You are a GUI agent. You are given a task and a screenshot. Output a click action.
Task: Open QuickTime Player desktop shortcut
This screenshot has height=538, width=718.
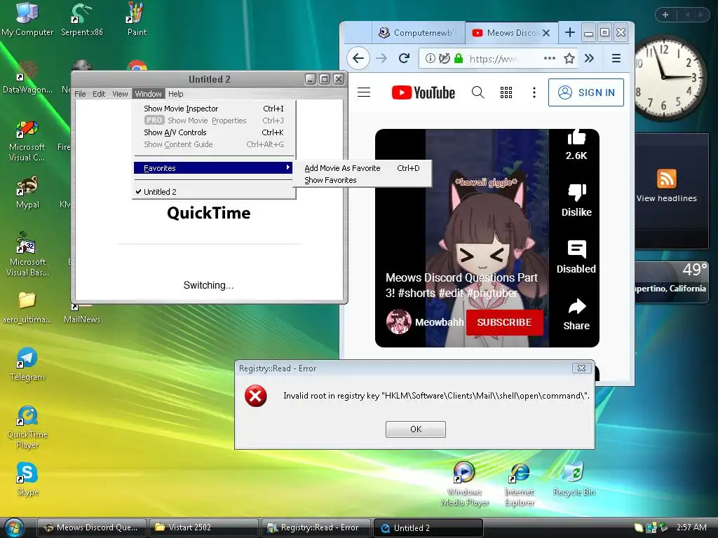(x=27, y=427)
